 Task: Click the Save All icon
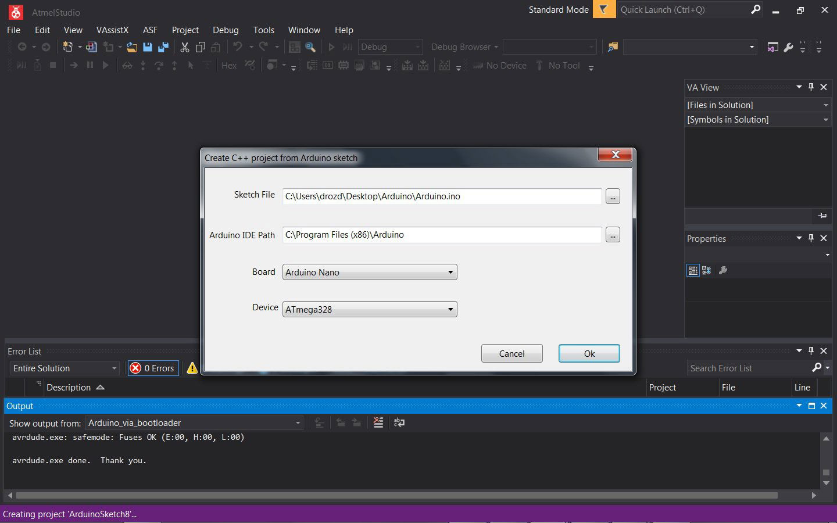[x=163, y=47]
